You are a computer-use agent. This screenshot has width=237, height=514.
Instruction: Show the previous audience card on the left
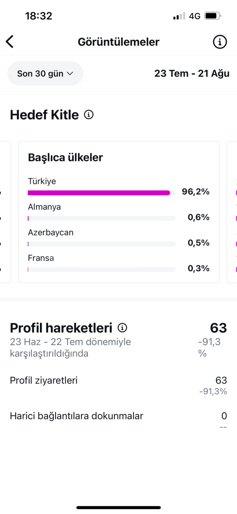click(x=5, y=212)
